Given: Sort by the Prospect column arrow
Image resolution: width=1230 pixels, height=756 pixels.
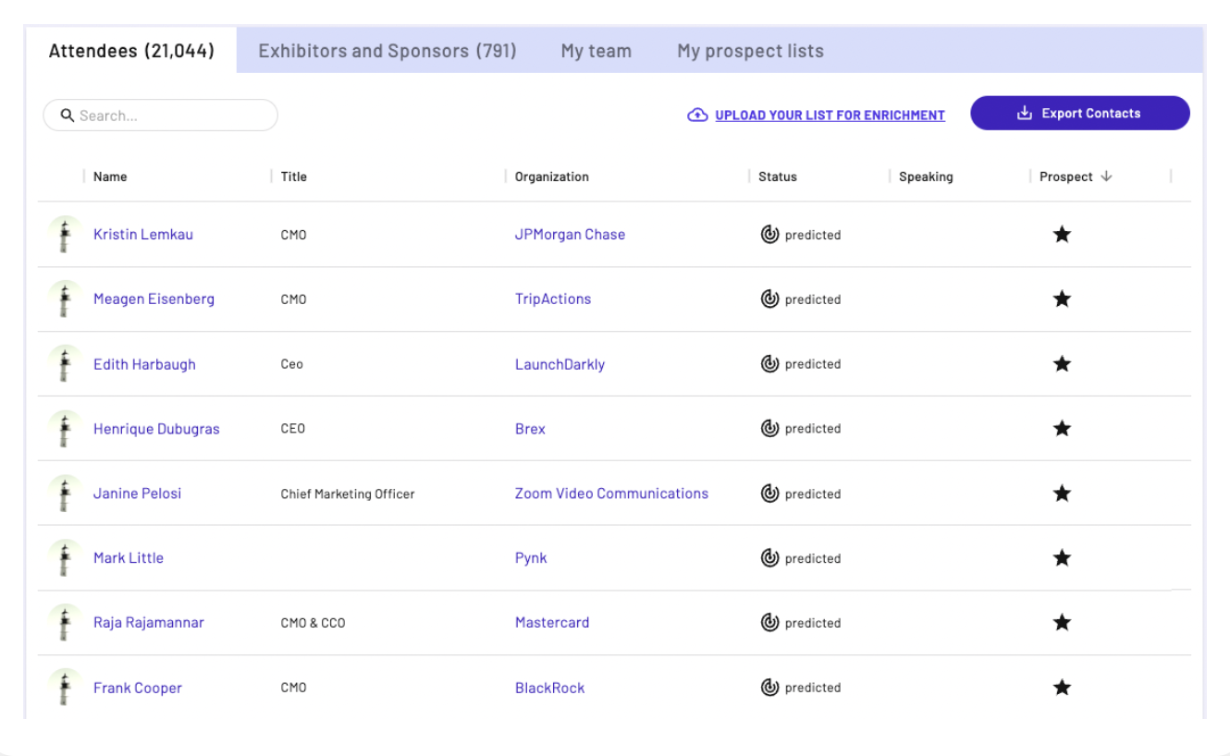Looking at the screenshot, I should pyautogui.click(x=1106, y=177).
